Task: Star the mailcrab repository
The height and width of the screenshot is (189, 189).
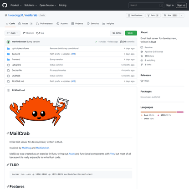Action: tap(170, 15)
